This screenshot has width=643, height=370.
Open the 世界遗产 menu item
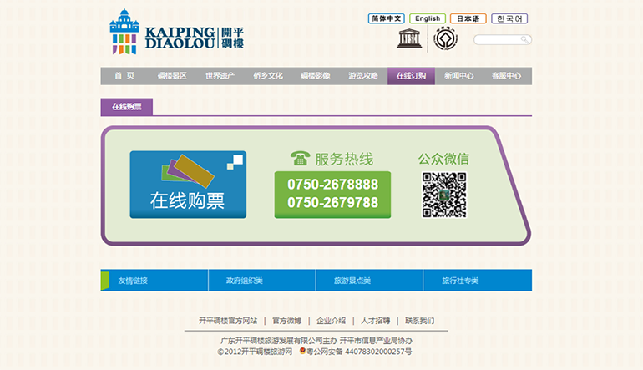(220, 76)
